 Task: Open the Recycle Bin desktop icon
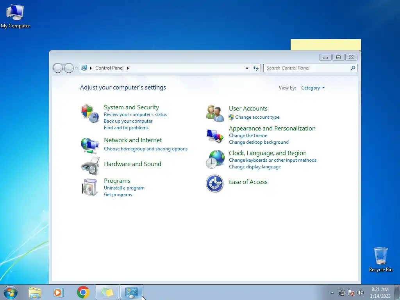pos(380,260)
